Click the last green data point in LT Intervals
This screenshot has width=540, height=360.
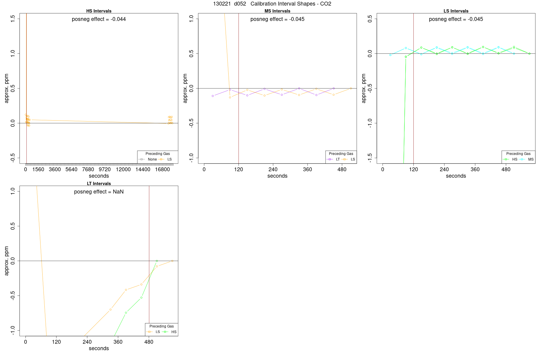click(x=157, y=261)
